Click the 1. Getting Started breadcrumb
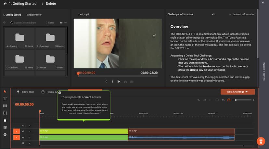The image size is (269, 149). tap(23, 4)
